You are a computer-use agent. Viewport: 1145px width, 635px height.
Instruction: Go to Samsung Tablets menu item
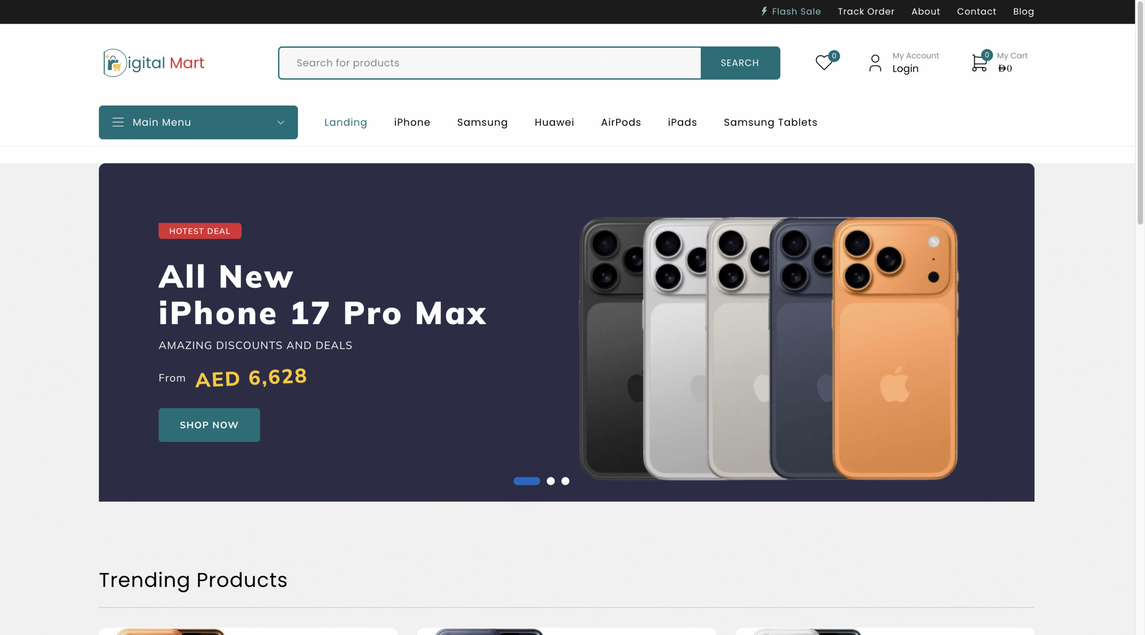pos(770,123)
